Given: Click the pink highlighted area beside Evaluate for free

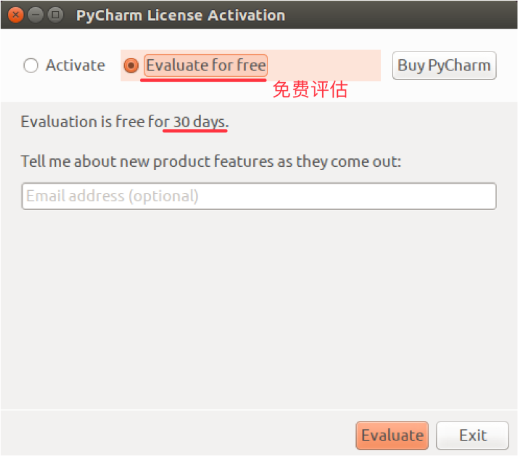Looking at the screenshot, I should [x=324, y=65].
